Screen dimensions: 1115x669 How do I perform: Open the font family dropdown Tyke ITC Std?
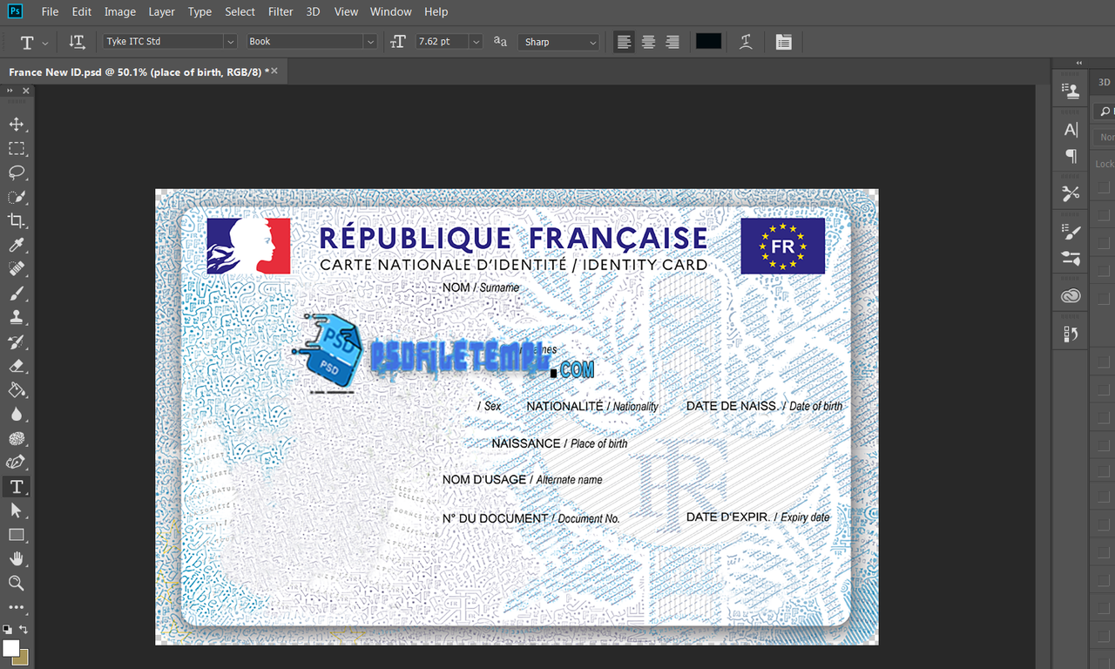[x=170, y=42]
